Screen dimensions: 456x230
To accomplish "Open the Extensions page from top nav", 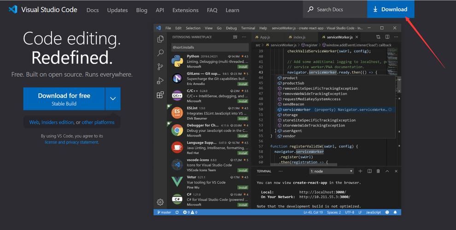I will tap(185, 10).
